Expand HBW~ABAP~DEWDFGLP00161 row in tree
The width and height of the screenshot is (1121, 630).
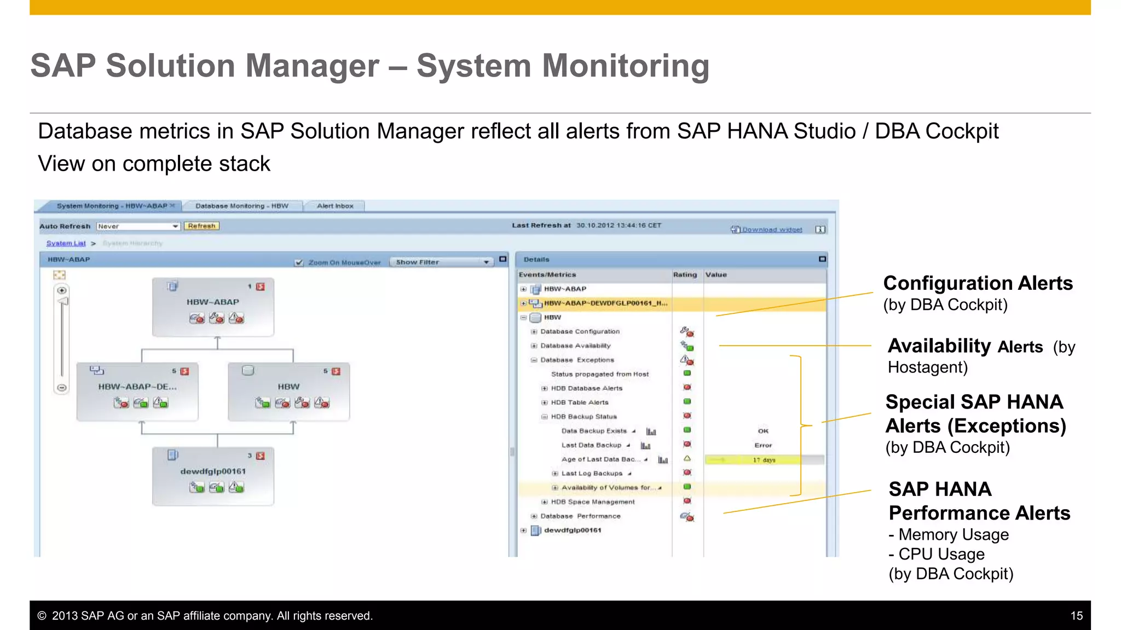tap(523, 303)
